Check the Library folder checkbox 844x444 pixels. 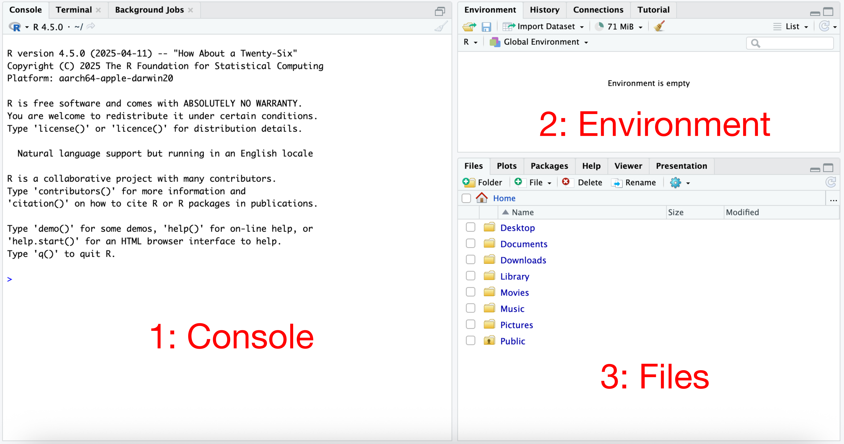(470, 276)
